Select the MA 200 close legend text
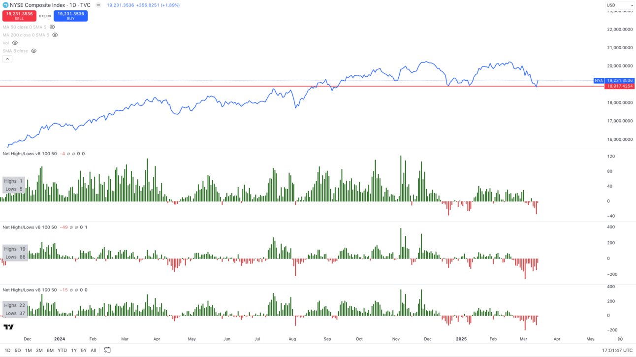The height and width of the screenshot is (357, 636). [26, 35]
